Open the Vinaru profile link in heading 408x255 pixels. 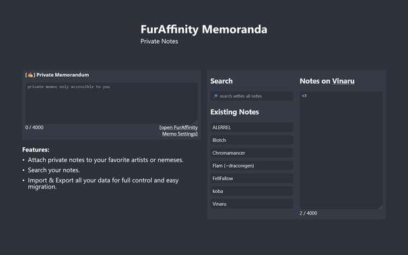(x=343, y=81)
